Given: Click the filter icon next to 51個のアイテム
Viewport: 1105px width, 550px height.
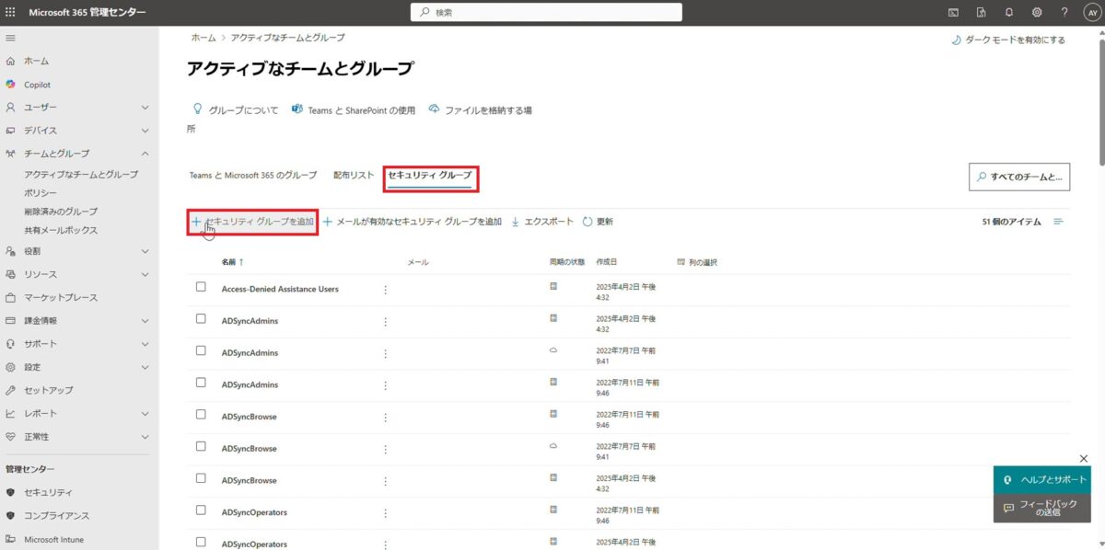Looking at the screenshot, I should [1059, 221].
